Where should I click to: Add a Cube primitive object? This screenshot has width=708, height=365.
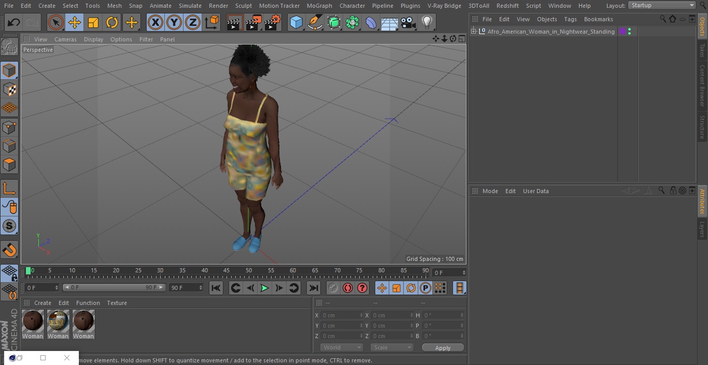pos(296,22)
